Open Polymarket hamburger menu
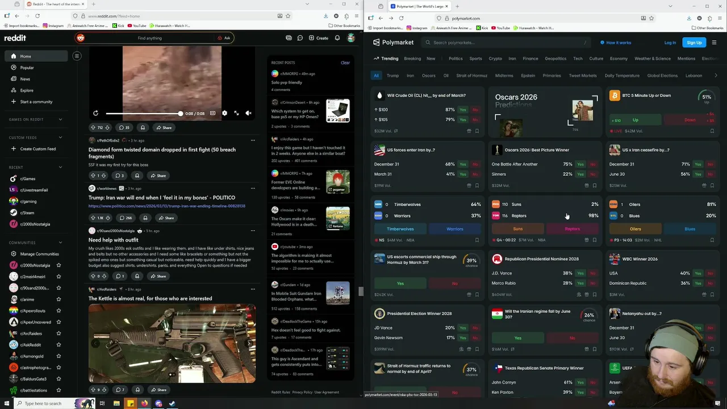This screenshot has height=409, width=727. tap(714, 43)
